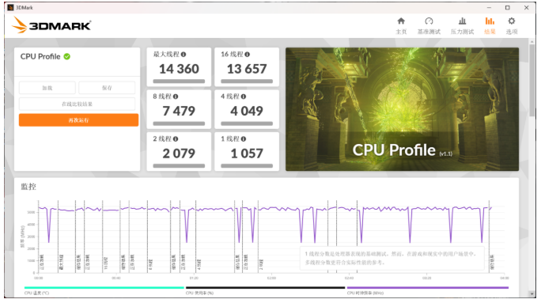Click the online compare results button
This screenshot has height=303, width=541.
tap(77, 104)
